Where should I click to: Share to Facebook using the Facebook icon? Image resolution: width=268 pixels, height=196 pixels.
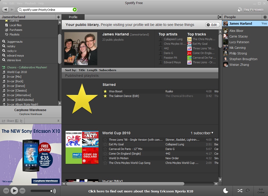tap(17, 121)
